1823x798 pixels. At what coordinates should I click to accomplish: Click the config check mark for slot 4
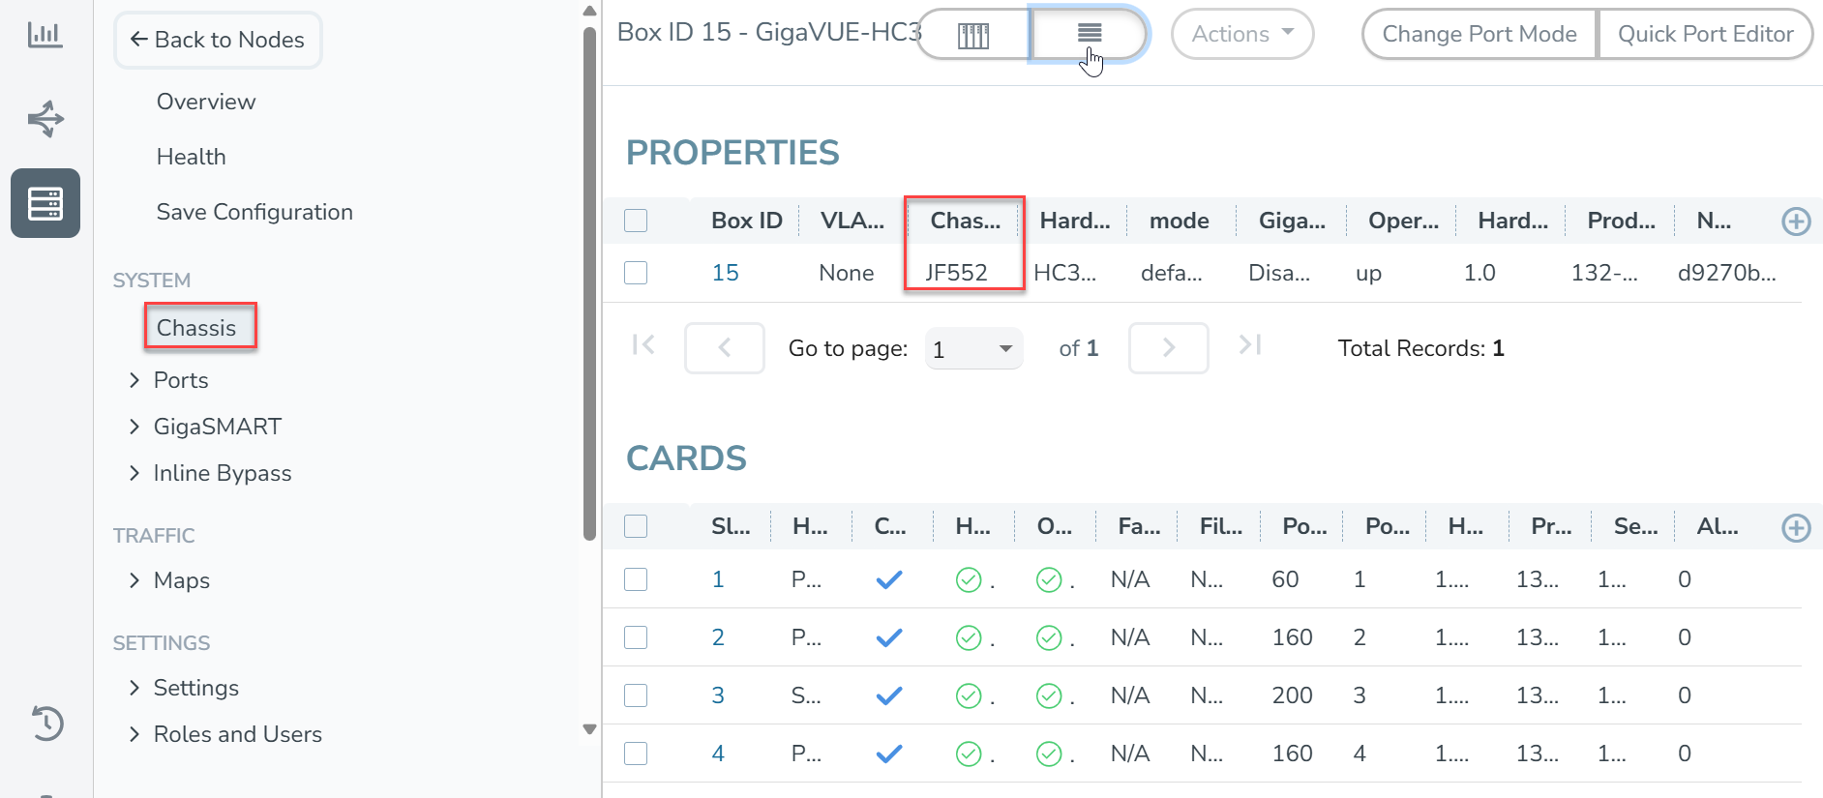click(x=888, y=754)
